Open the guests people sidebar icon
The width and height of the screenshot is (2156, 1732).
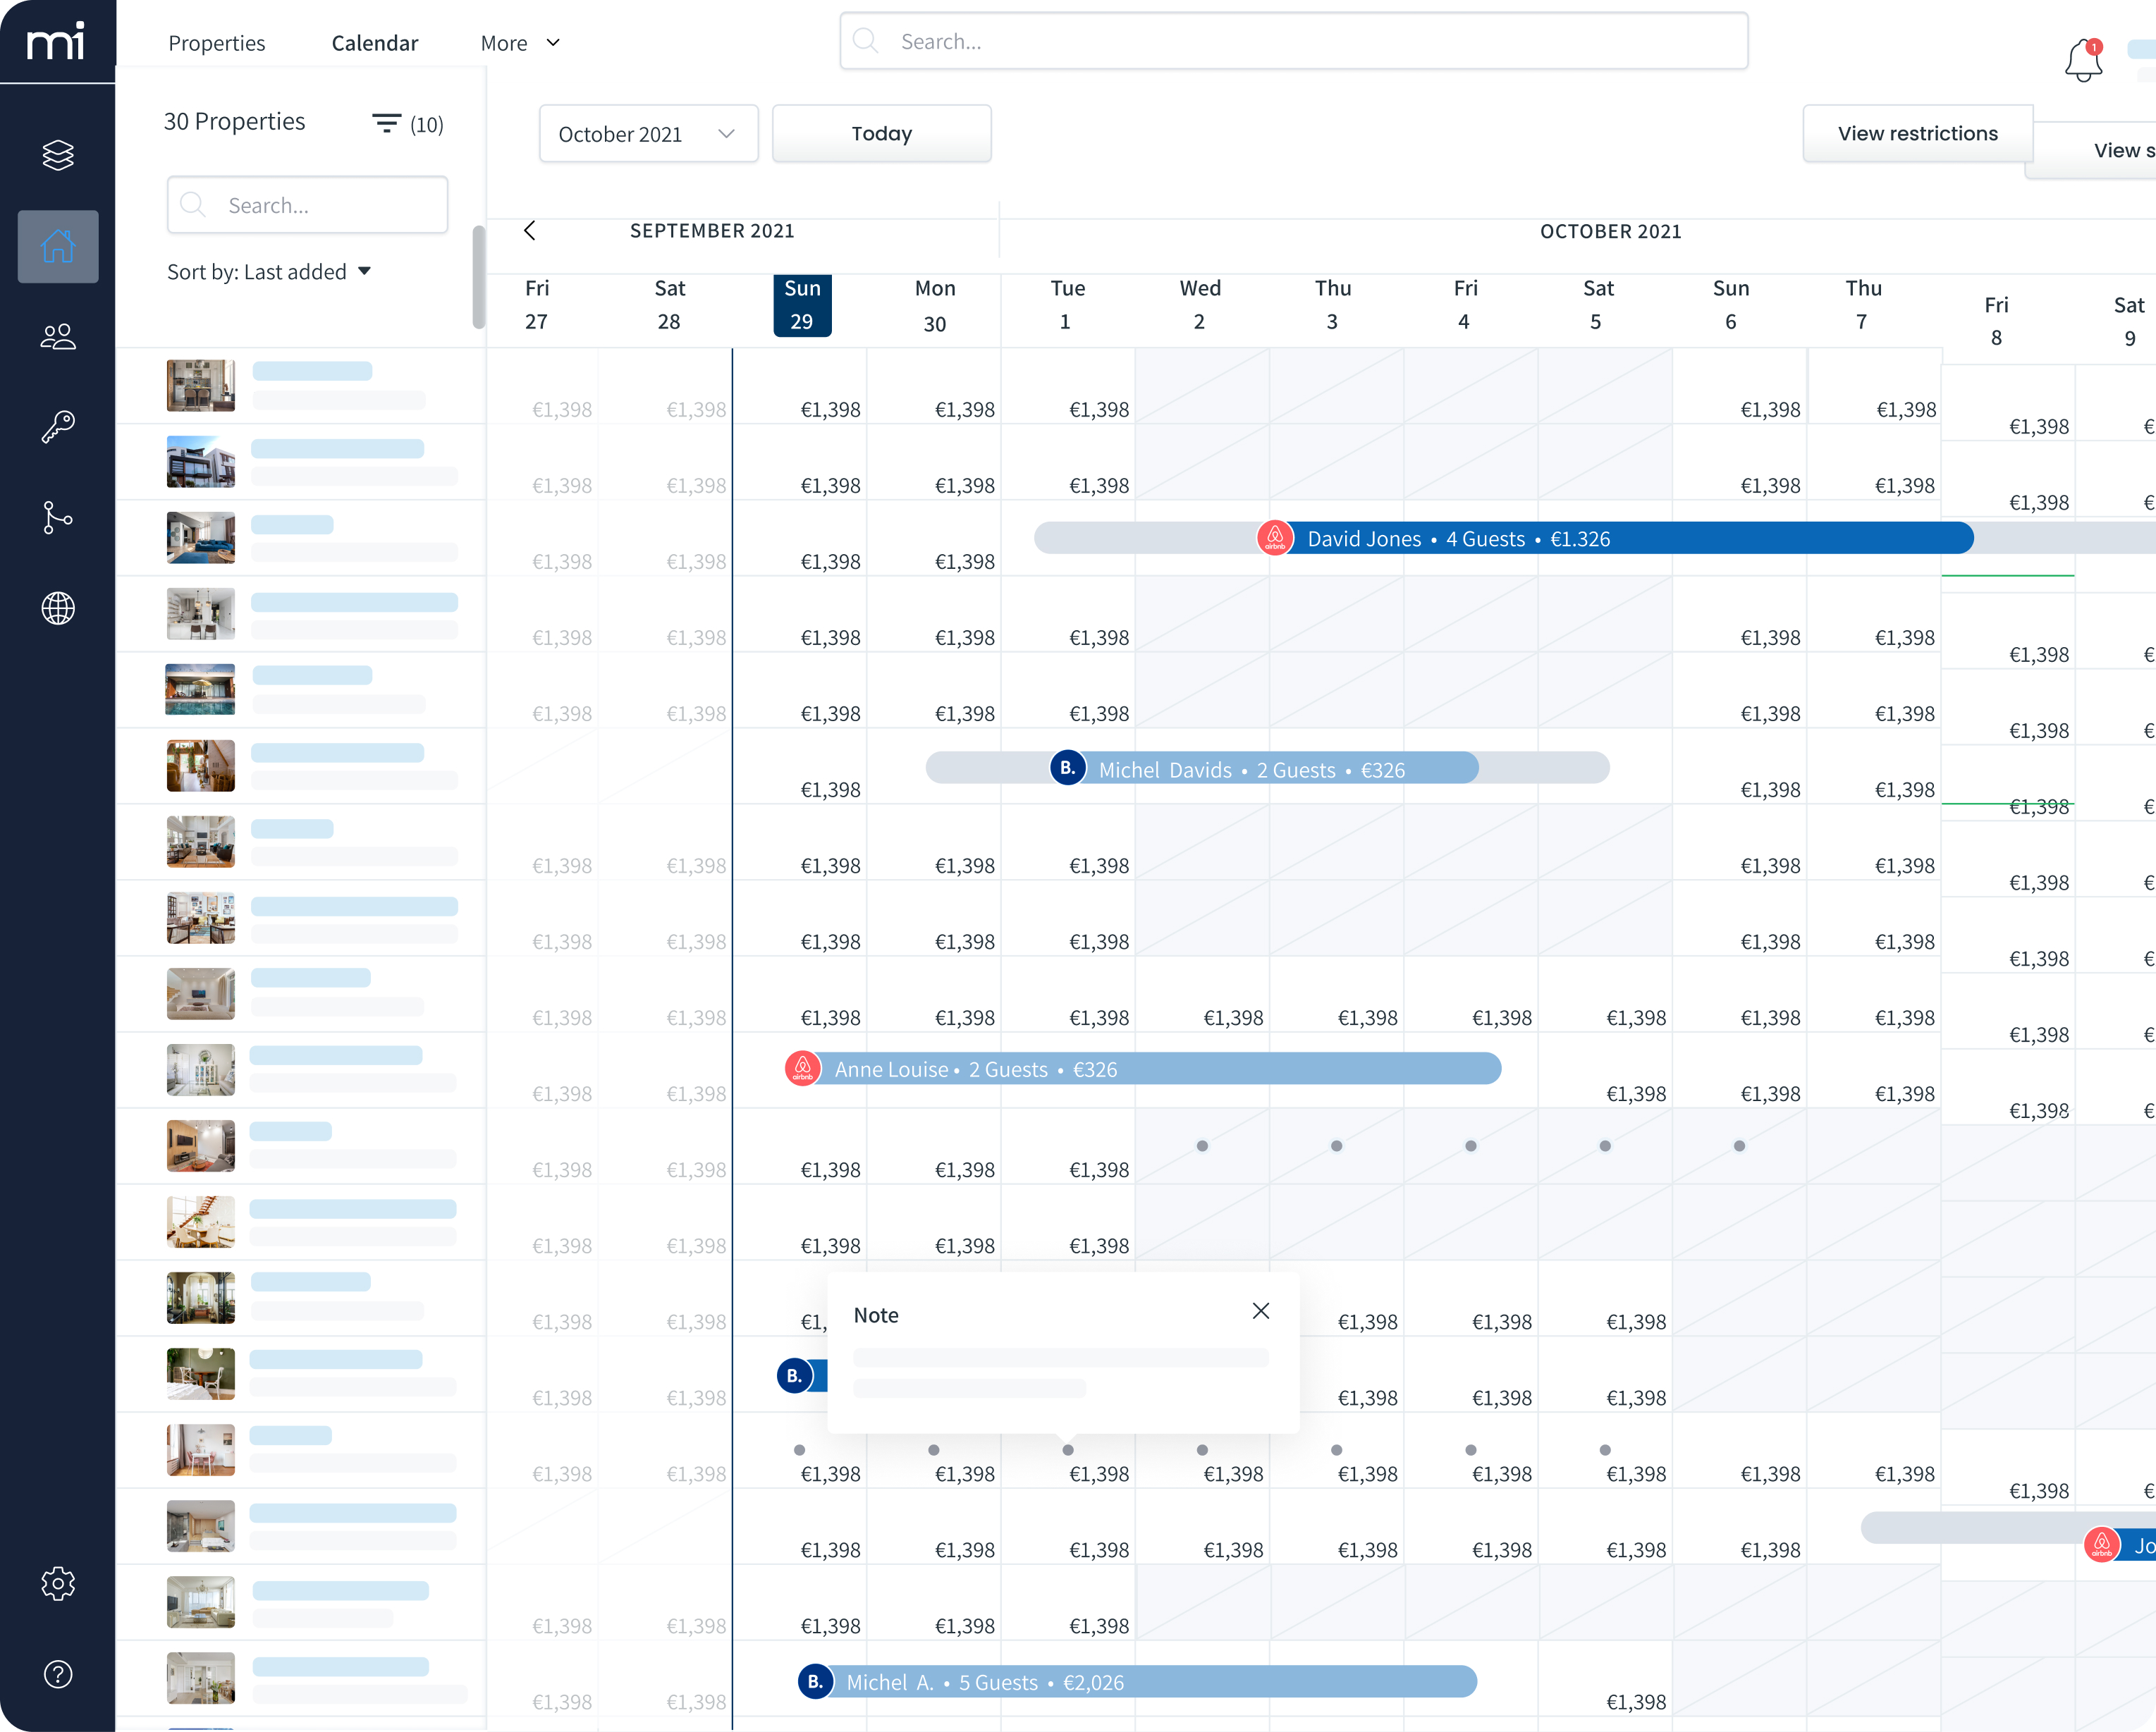coord(58,337)
